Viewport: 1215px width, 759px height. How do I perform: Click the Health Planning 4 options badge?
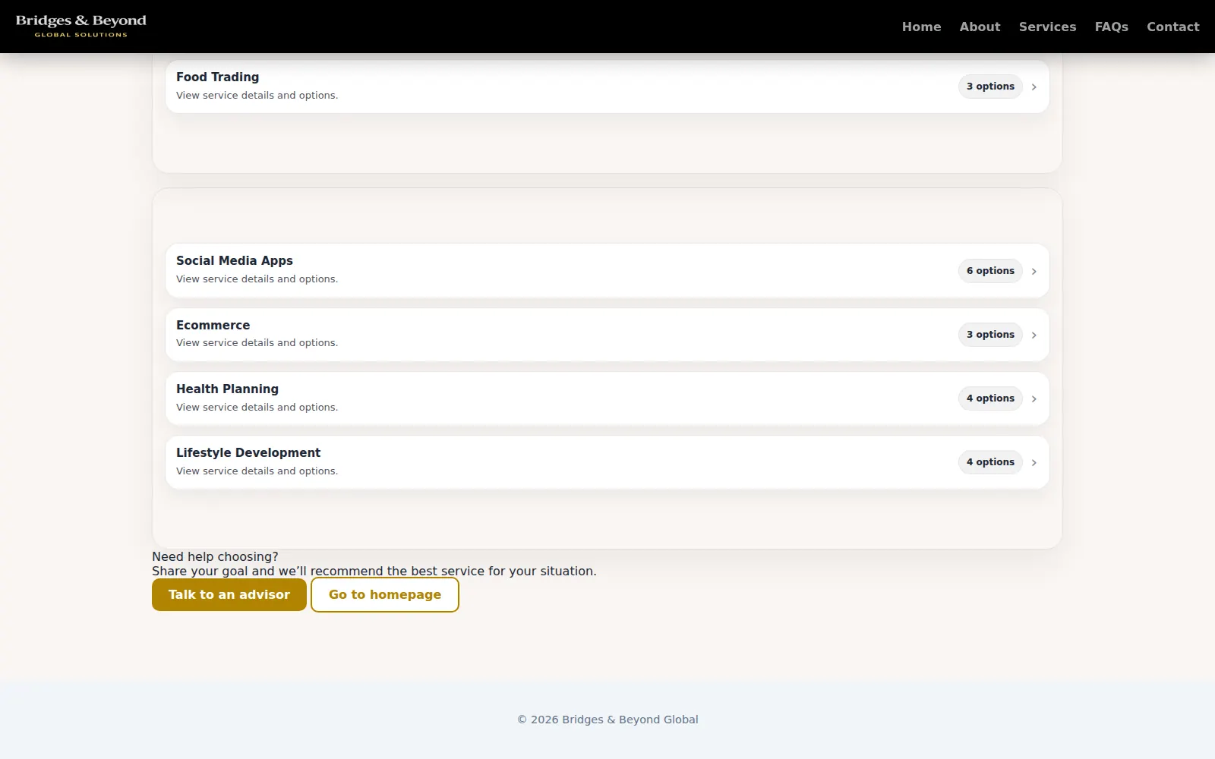(990, 398)
